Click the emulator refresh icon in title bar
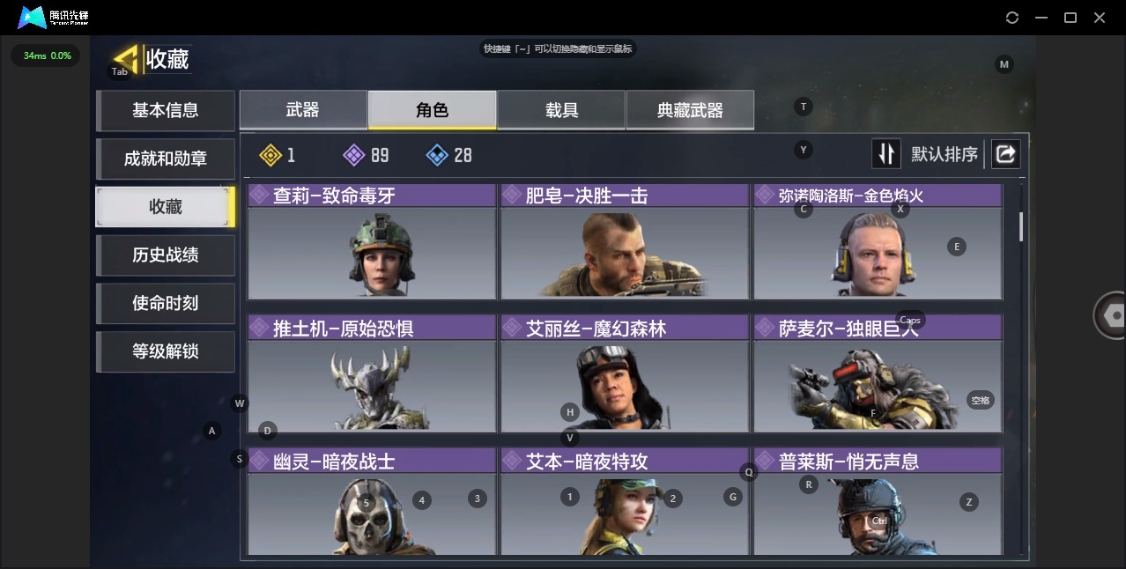This screenshot has height=569, width=1126. (1012, 18)
